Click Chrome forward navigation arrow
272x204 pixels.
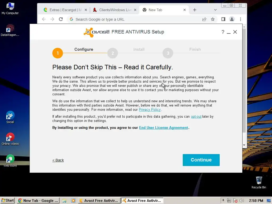(x=52, y=19)
